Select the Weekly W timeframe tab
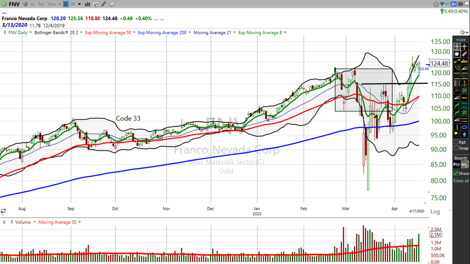This screenshot has height=264, width=470. click(72, 4)
